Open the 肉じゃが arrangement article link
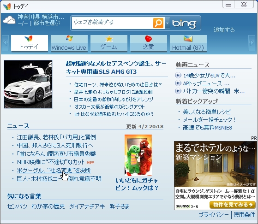Screen dimensions: 258x224 114,99
